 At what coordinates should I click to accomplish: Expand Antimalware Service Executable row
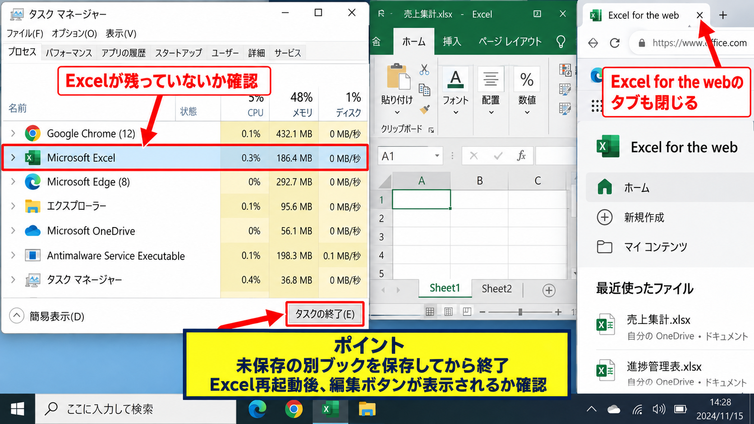click(x=13, y=255)
